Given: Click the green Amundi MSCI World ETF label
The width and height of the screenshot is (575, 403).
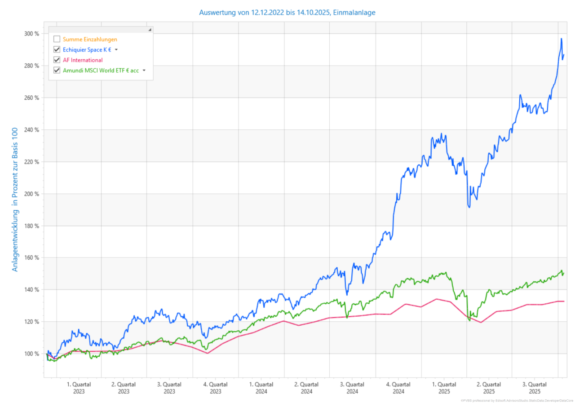Looking at the screenshot, I should coord(101,70).
